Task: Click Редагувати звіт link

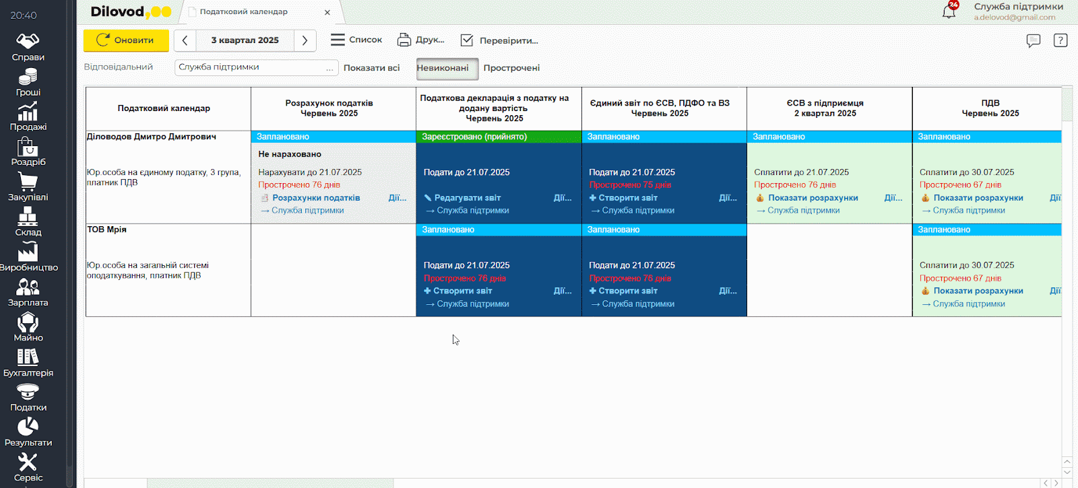Action: point(467,198)
